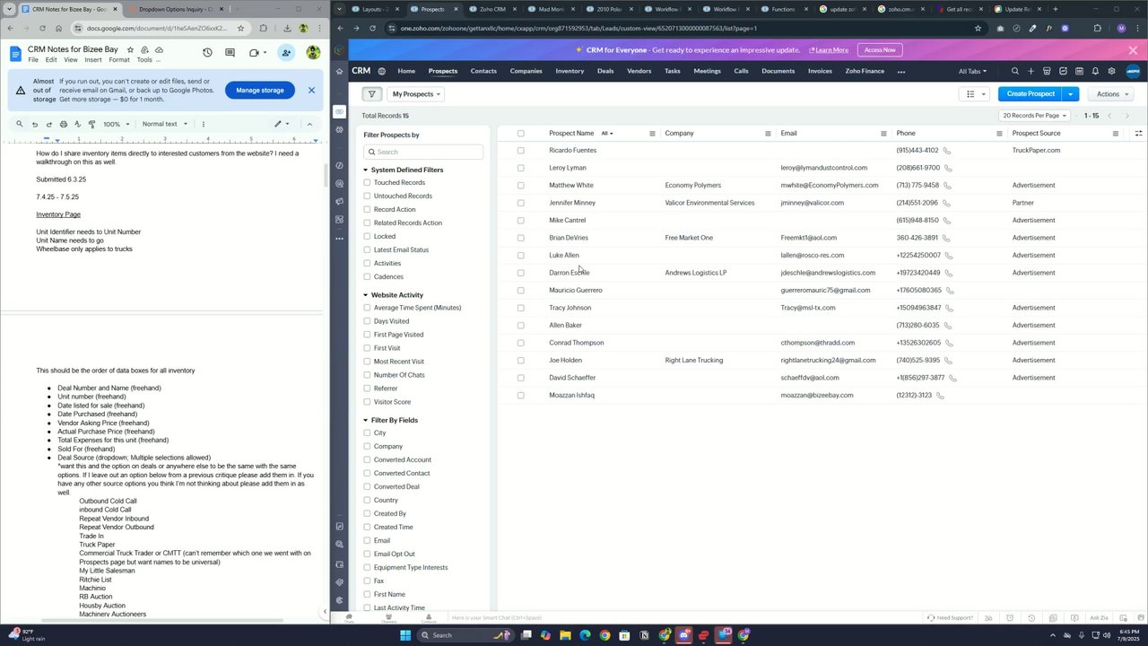Collapse the Filter By Fields section
1148x646 pixels.
(366, 420)
